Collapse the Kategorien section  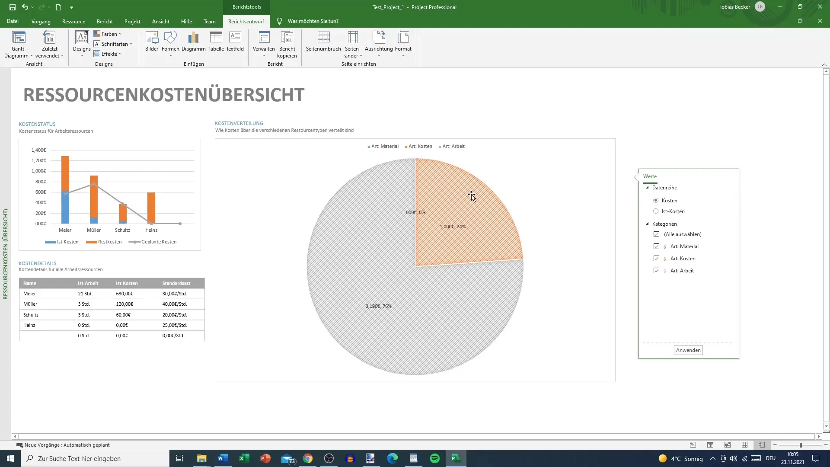647,224
